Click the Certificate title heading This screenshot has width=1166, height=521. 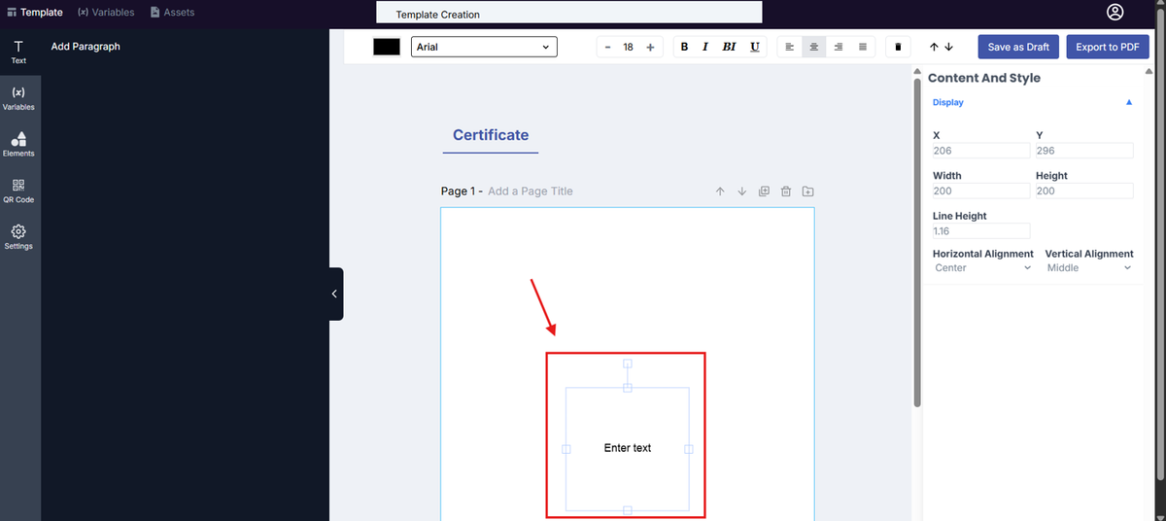coord(491,135)
